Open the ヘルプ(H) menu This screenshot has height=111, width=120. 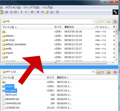point(47,7)
